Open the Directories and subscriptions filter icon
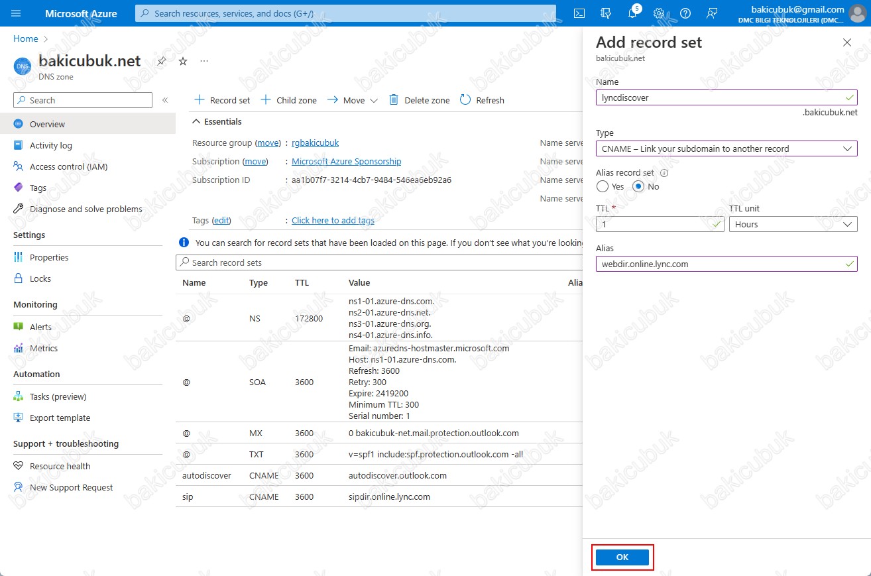 [605, 13]
